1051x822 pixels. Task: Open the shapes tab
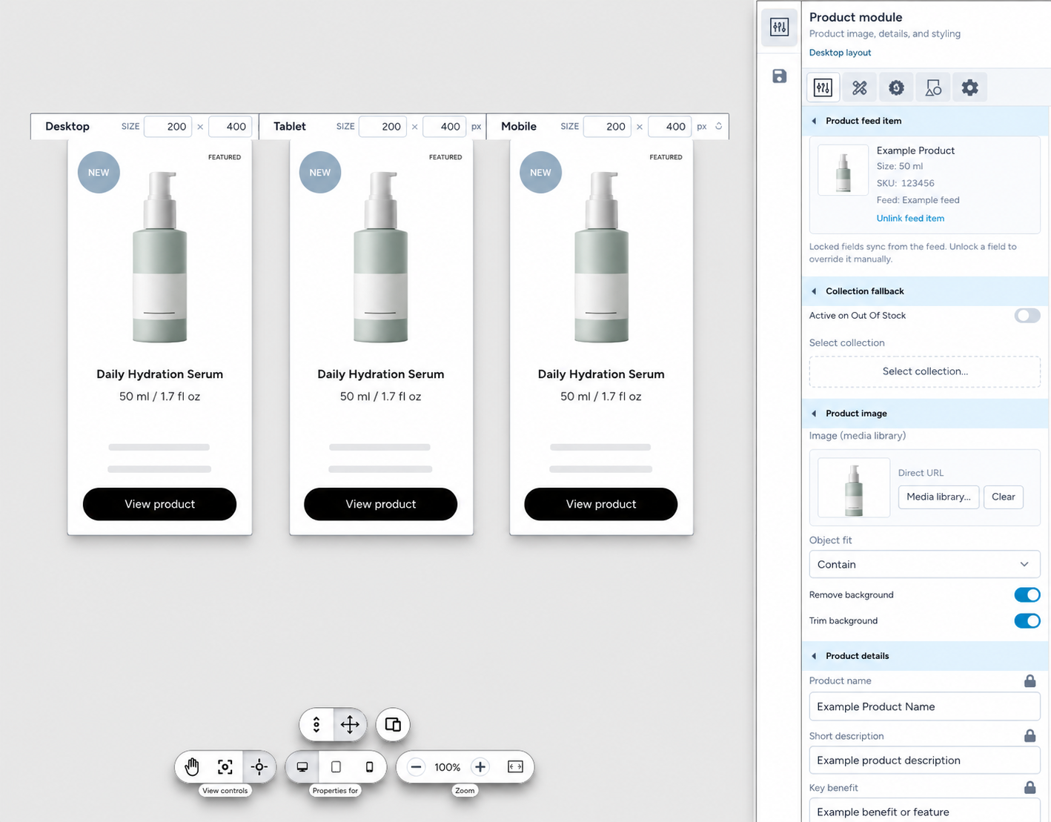[933, 87]
